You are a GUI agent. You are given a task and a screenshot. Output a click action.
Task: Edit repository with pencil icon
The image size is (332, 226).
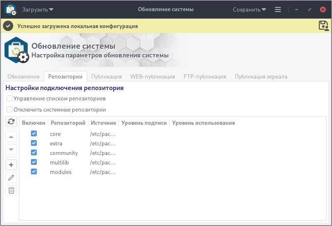[11, 178]
